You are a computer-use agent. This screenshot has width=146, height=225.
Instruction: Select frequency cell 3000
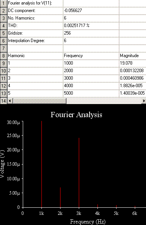coord(91,79)
